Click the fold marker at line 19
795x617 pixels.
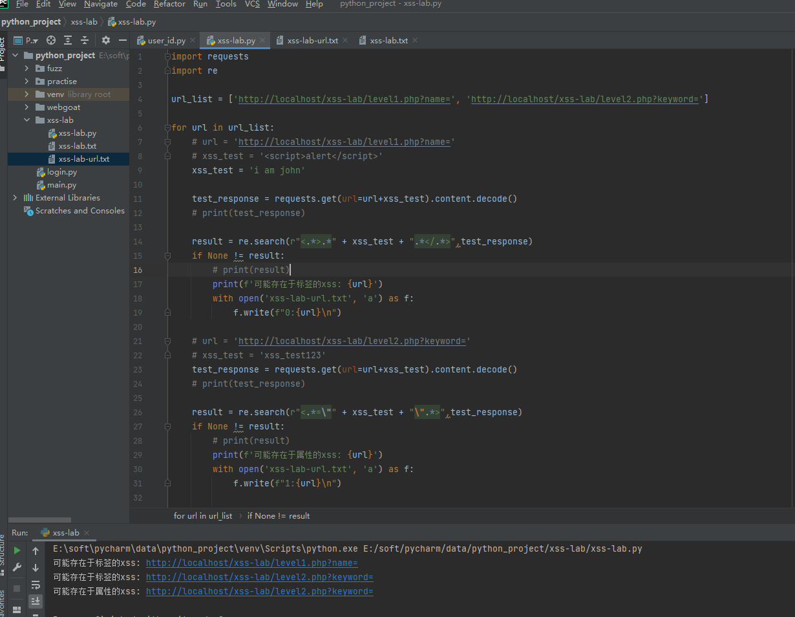click(x=167, y=312)
